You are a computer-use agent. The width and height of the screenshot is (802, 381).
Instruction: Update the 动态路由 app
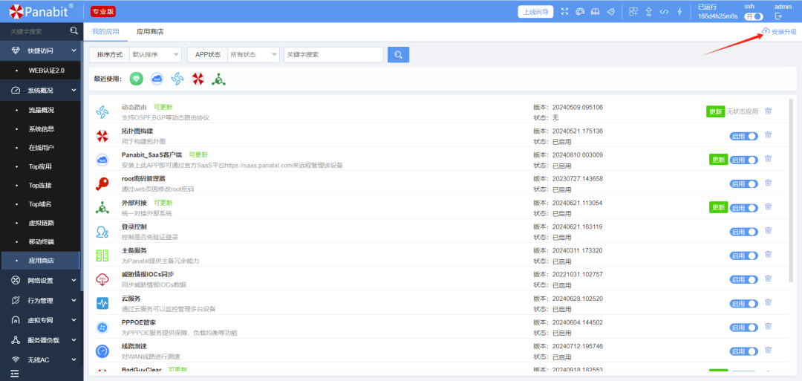pyautogui.click(x=716, y=111)
